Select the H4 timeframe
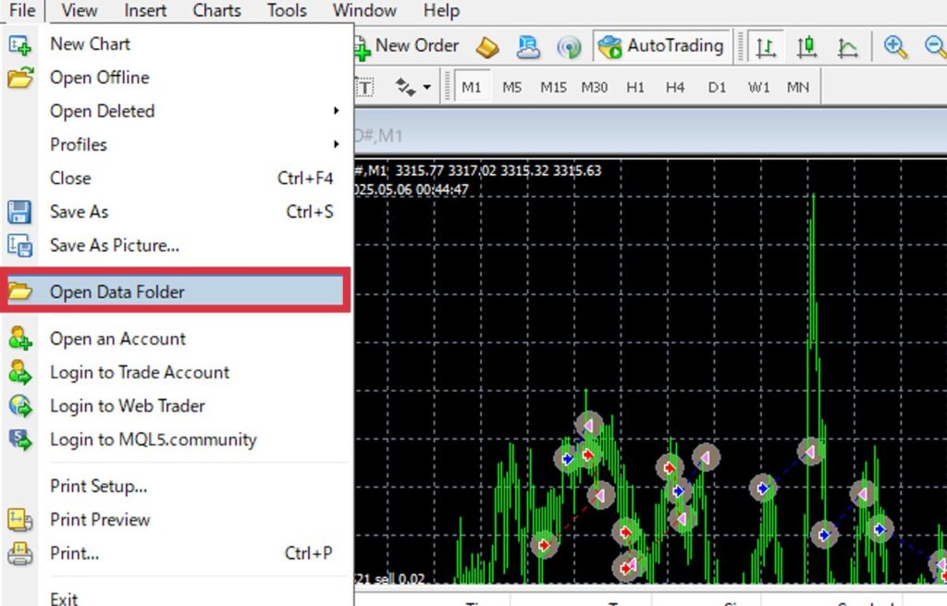Viewport: 947px width, 606px height. click(x=675, y=88)
